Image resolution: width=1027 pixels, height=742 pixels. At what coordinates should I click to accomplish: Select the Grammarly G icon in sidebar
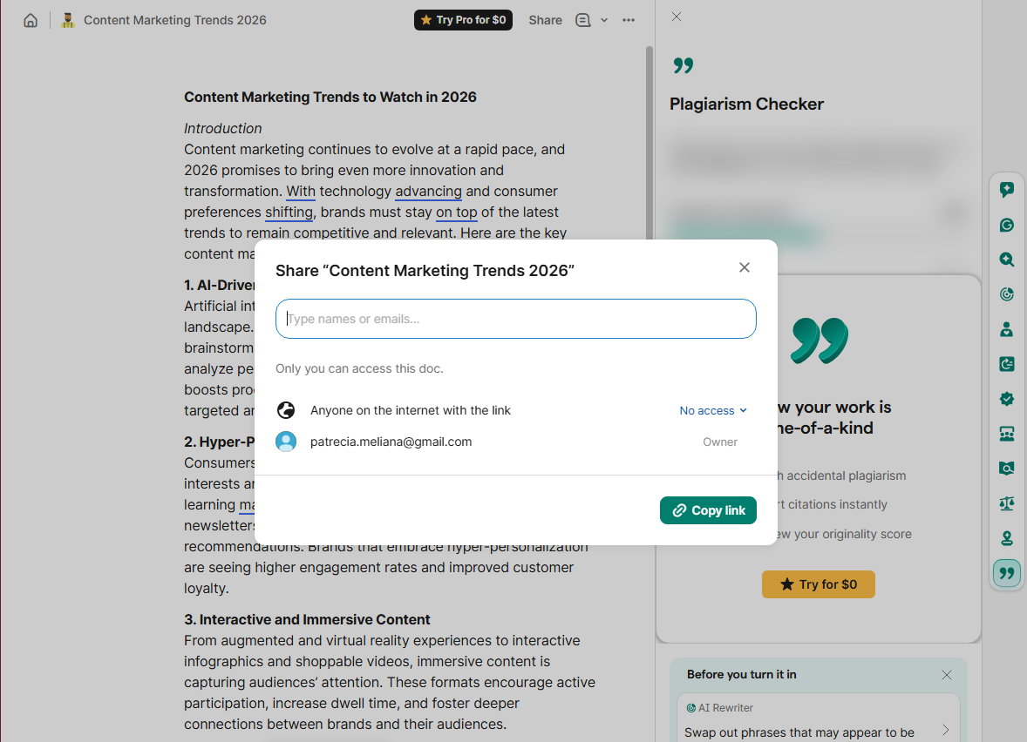(1006, 225)
